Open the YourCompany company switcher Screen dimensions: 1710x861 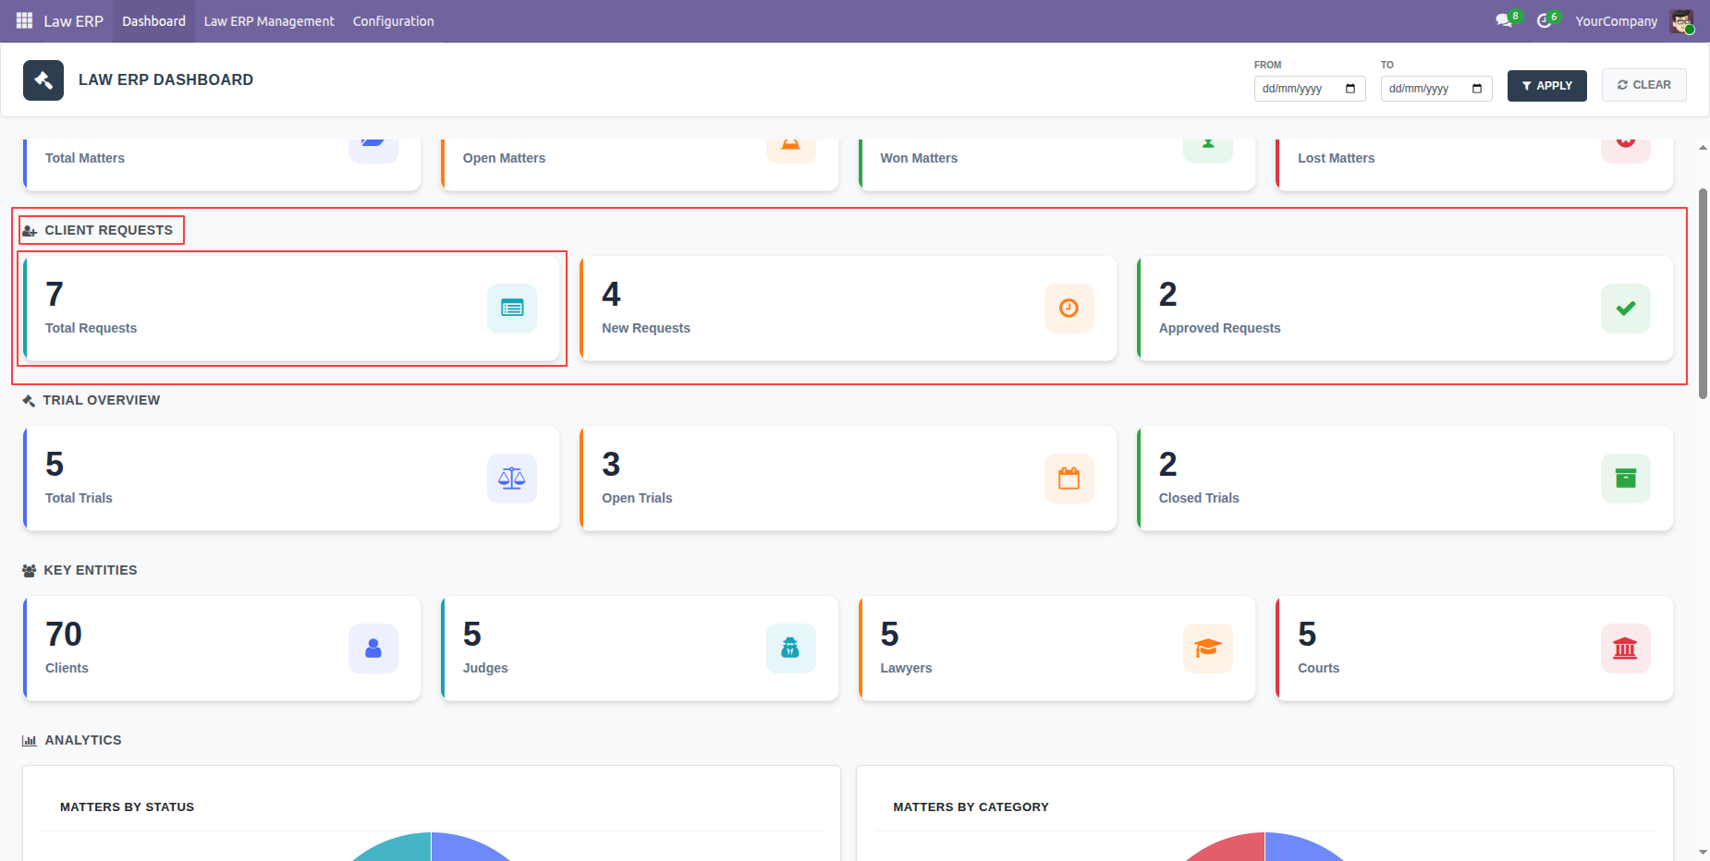point(1617,21)
